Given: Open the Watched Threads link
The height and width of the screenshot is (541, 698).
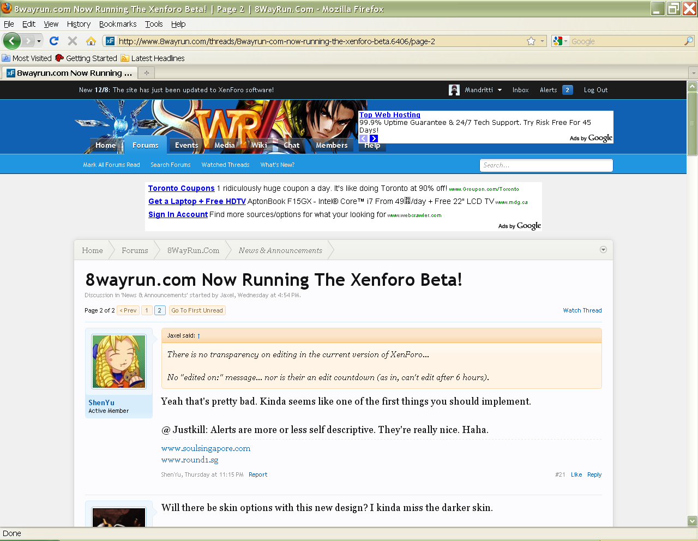Looking at the screenshot, I should click(225, 165).
